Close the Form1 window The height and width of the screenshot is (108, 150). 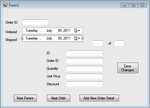[x=143, y=5]
